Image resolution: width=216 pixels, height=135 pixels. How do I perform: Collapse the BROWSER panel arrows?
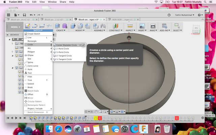tap(7, 35)
